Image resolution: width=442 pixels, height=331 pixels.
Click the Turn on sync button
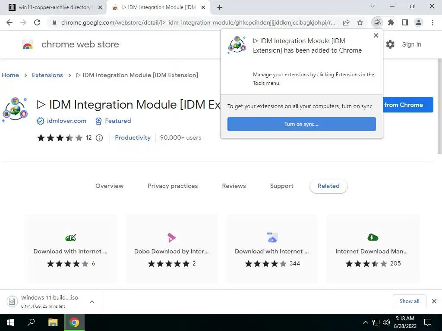click(301, 124)
